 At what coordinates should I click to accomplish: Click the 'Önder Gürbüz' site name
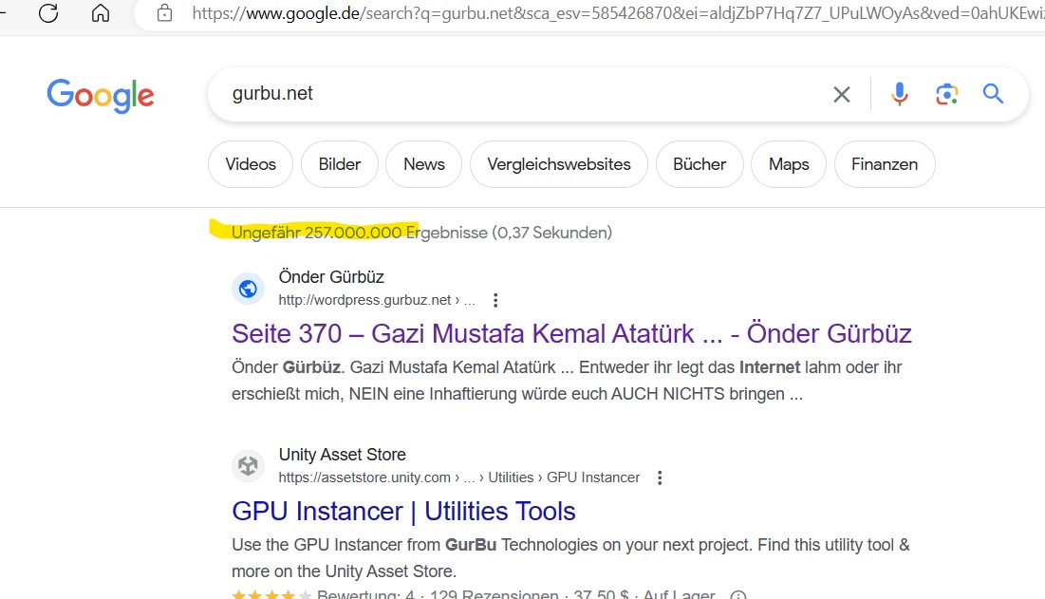click(331, 277)
